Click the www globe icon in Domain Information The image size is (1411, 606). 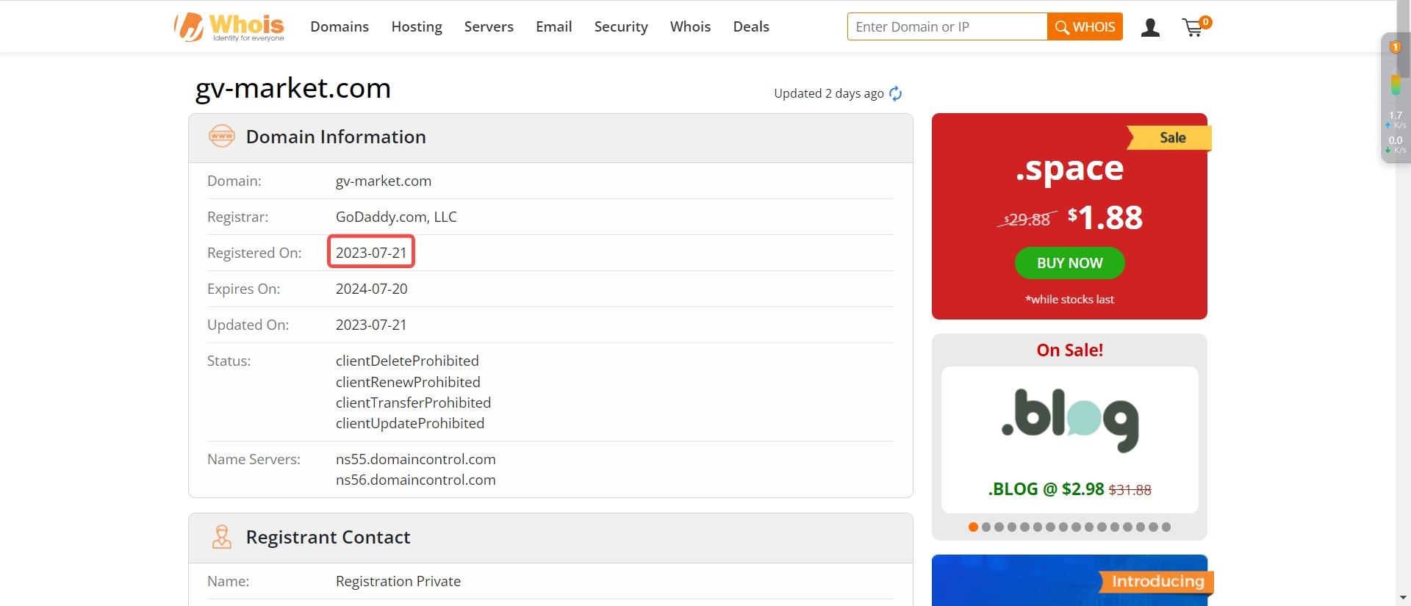pyautogui.click(x=222, y=137)
